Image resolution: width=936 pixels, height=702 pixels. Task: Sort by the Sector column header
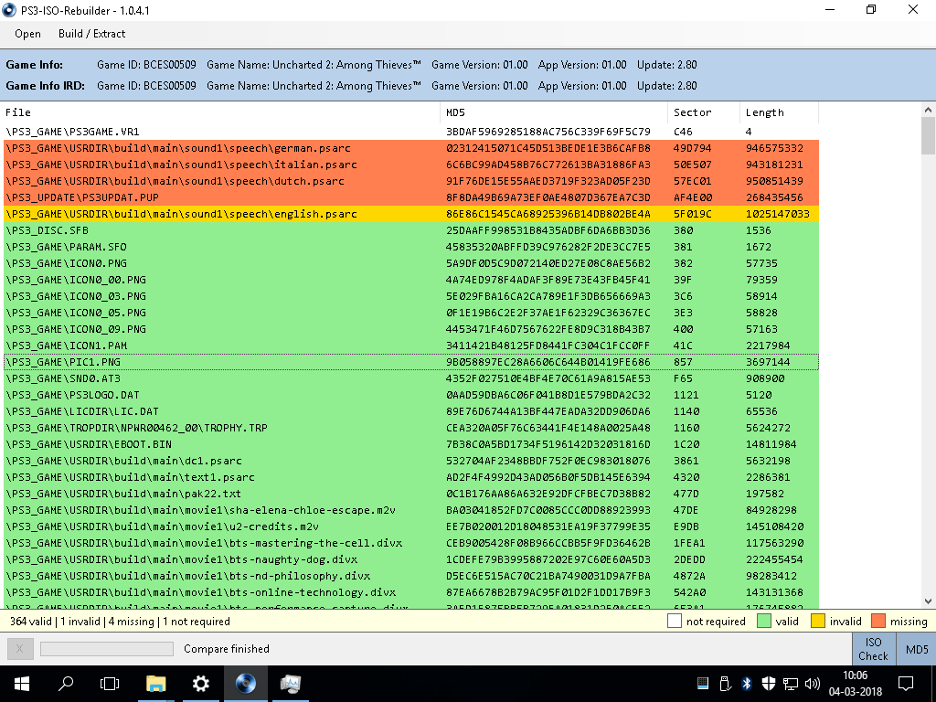(704, 112)
